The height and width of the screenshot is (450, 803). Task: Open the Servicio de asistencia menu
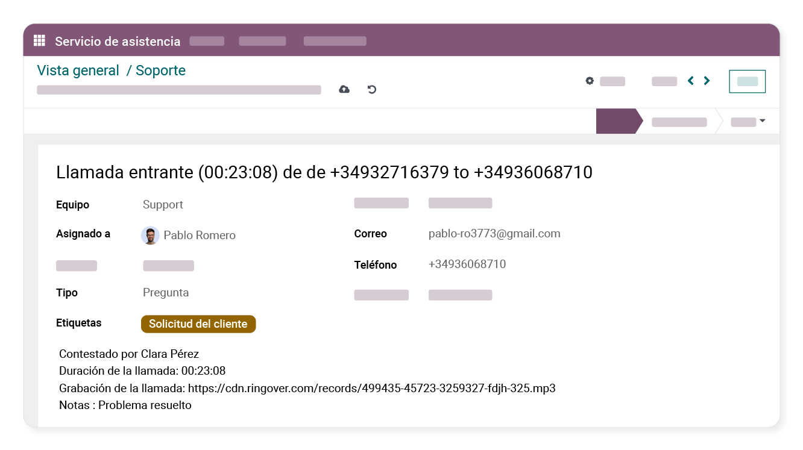[118, 41]
